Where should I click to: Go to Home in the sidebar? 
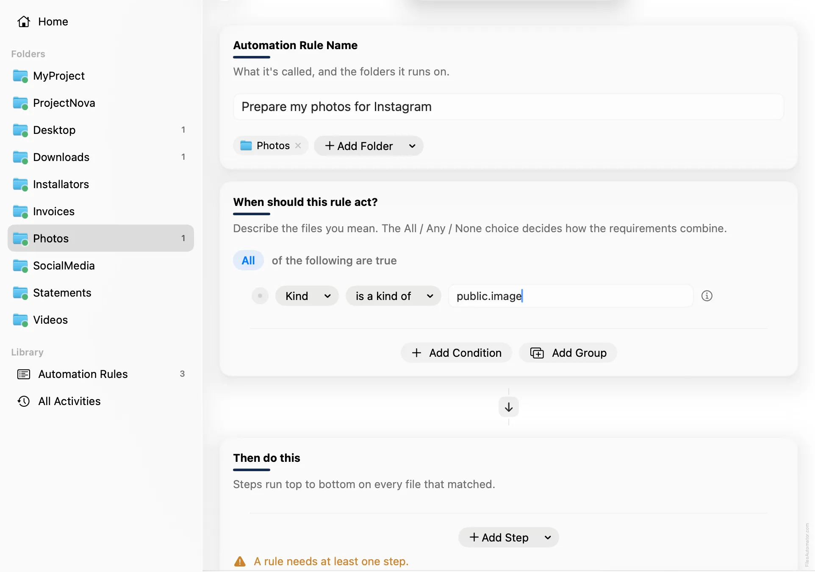tap(101, 22)
